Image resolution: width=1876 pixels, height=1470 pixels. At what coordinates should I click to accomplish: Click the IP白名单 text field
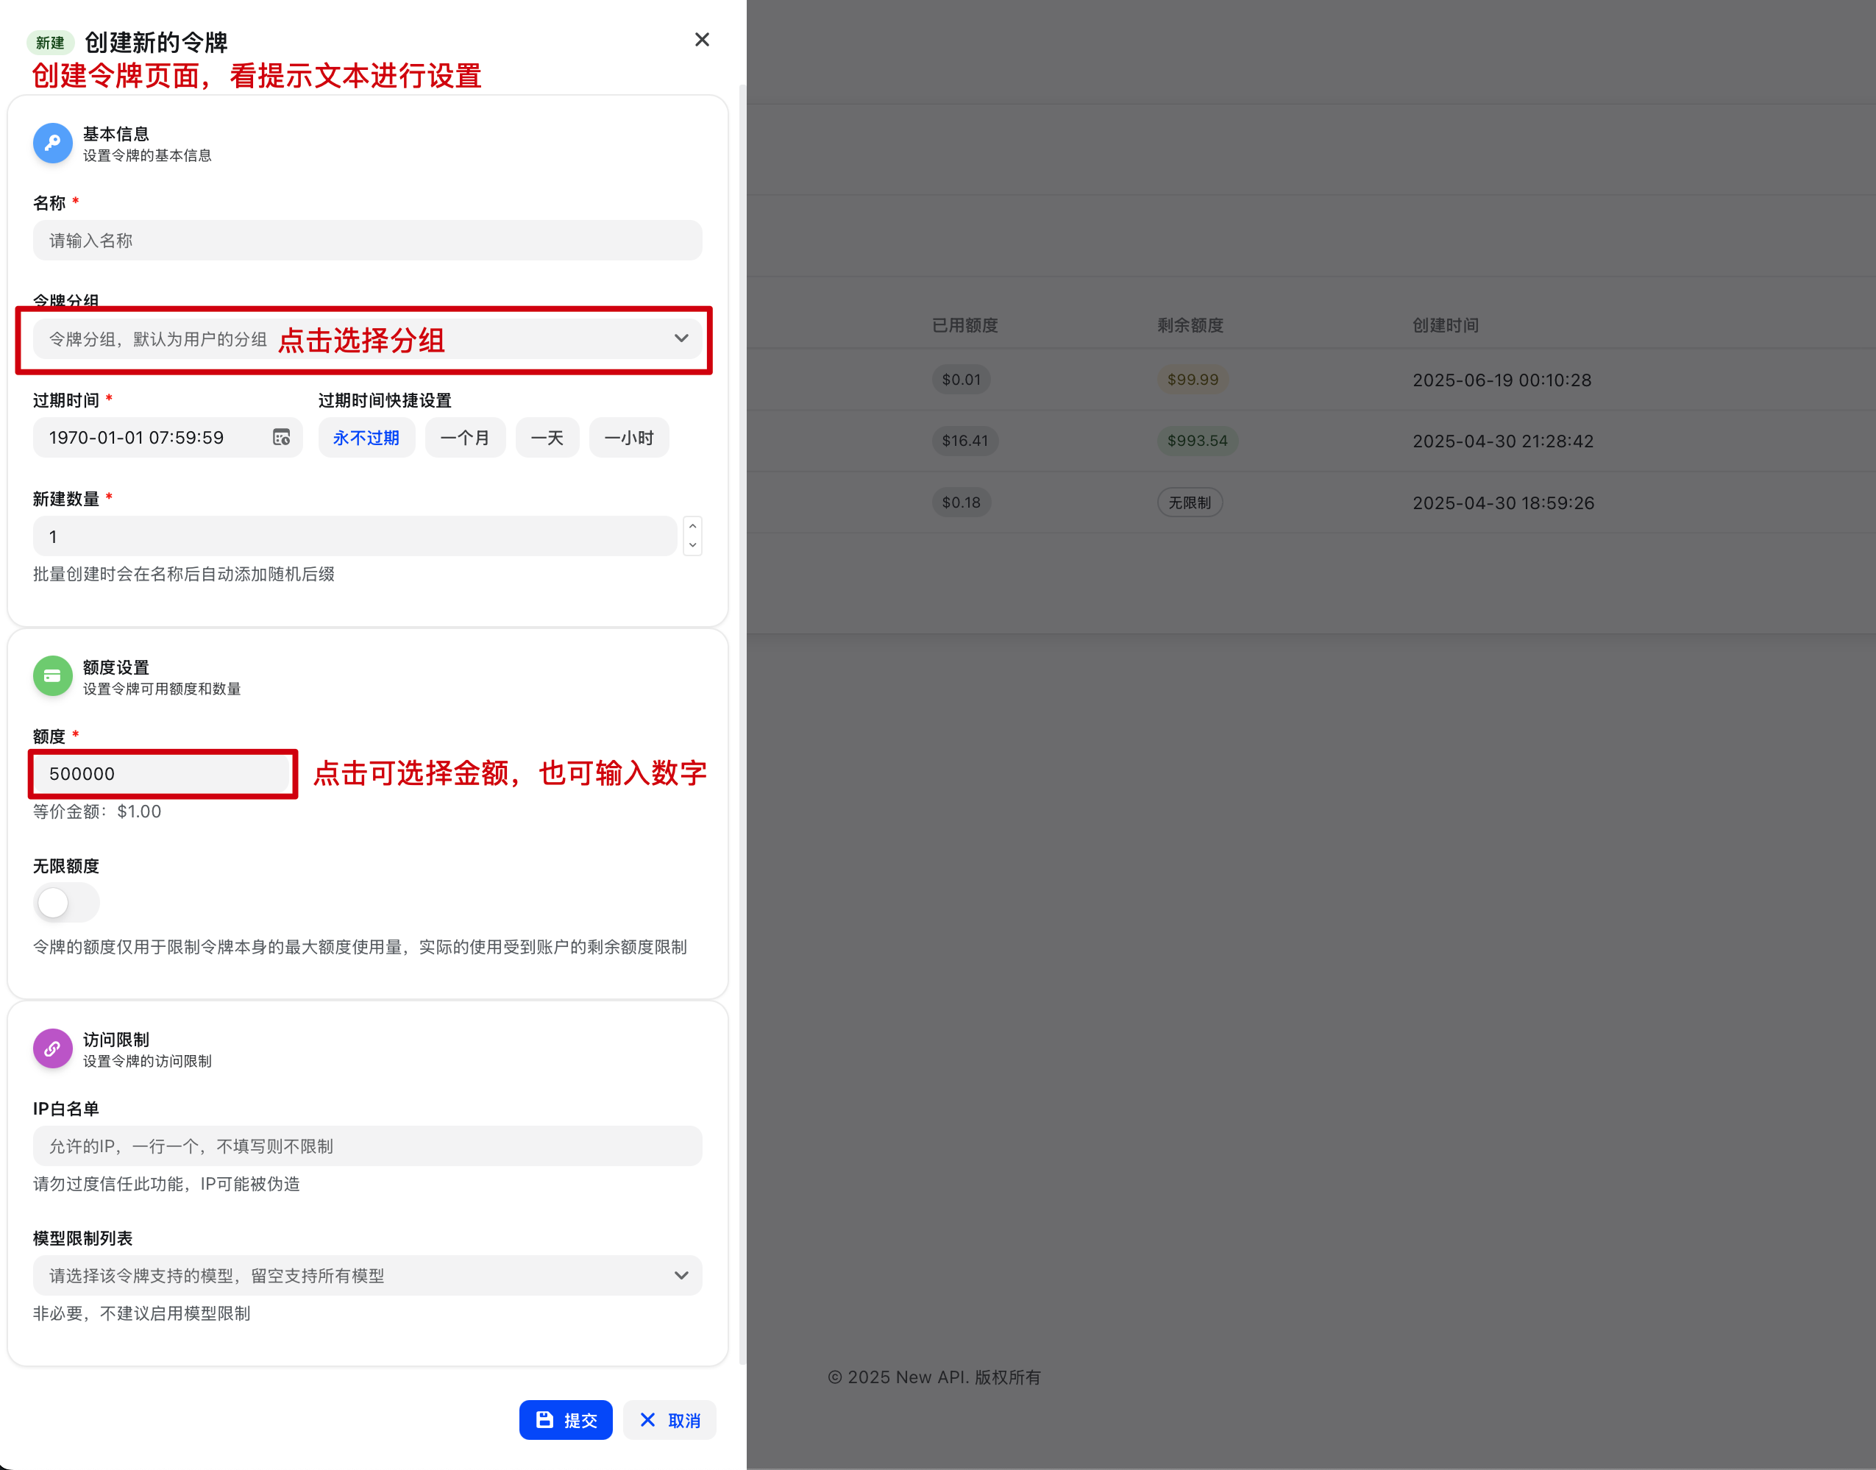pos(367,1146)
